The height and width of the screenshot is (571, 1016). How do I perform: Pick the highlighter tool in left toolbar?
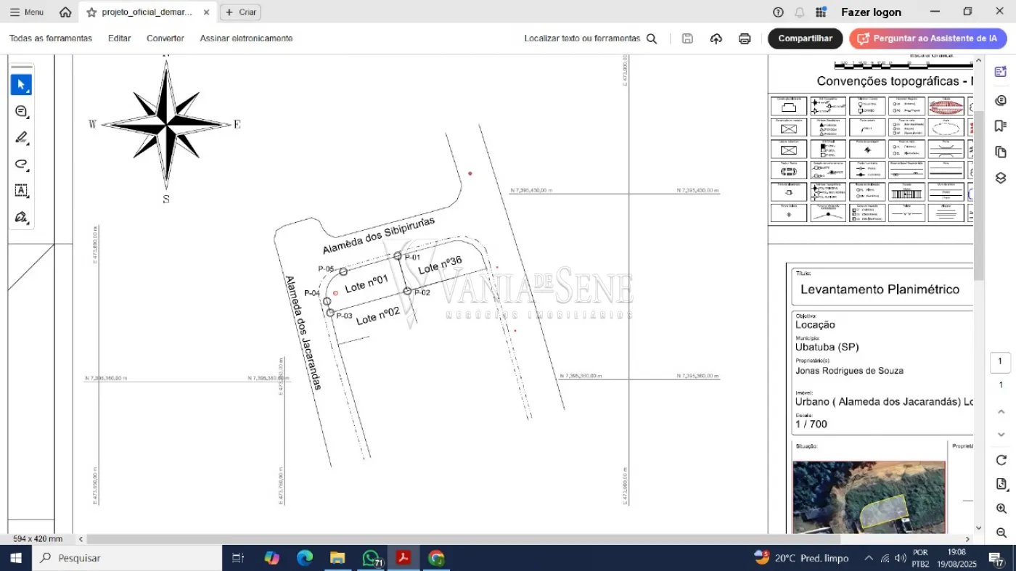coord(21,138)
